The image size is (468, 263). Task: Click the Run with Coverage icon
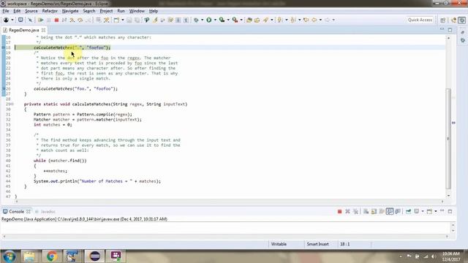click(x=222, y=20)
